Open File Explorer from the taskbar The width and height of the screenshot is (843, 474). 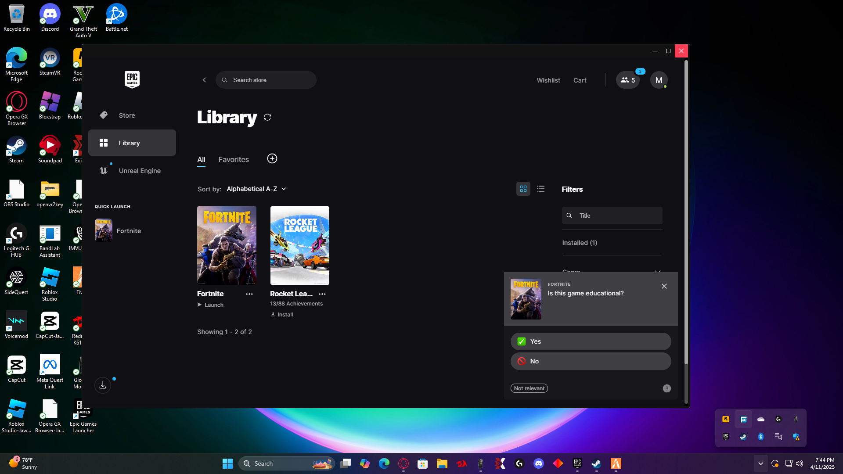[442, 463]
